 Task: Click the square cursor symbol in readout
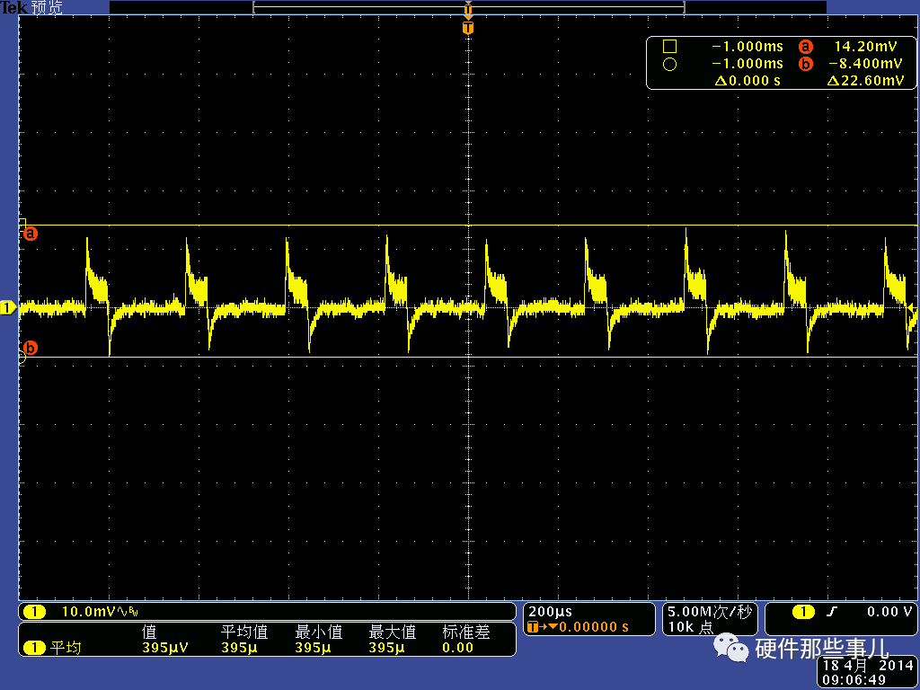click(x=668, y=47)
